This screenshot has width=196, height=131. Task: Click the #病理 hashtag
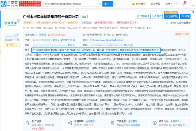[94, 28]
